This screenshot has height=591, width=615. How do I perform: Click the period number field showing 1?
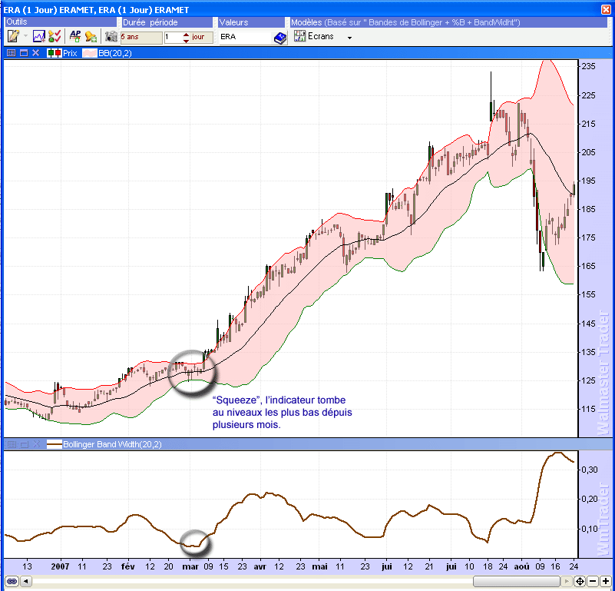(173, 38)
